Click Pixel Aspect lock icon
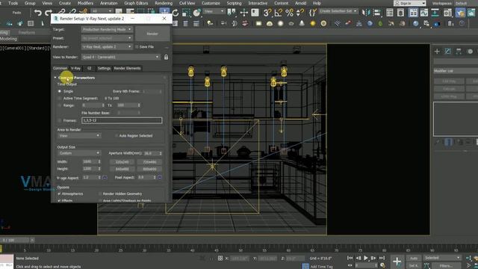478x269 pixels. pos(159,177)
